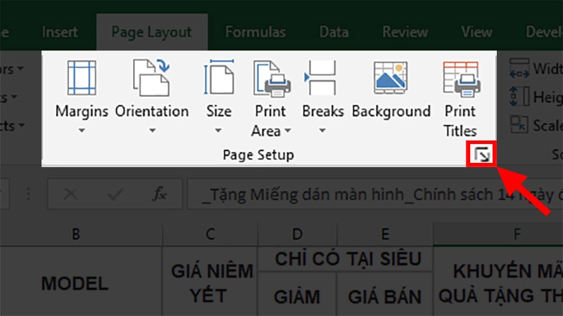Click the Orientation label
563x316 pixels.
coord(152,112)
